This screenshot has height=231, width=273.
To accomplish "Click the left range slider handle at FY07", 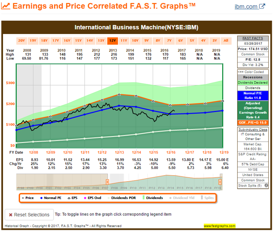I will pyautogui.click(x=107, y=182).
